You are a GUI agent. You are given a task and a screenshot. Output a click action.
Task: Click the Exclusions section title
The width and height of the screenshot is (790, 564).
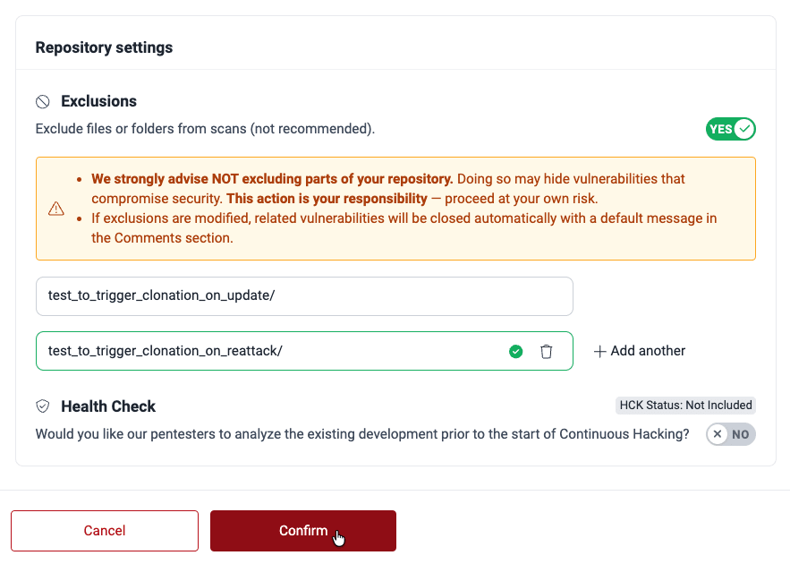point(98,101)
